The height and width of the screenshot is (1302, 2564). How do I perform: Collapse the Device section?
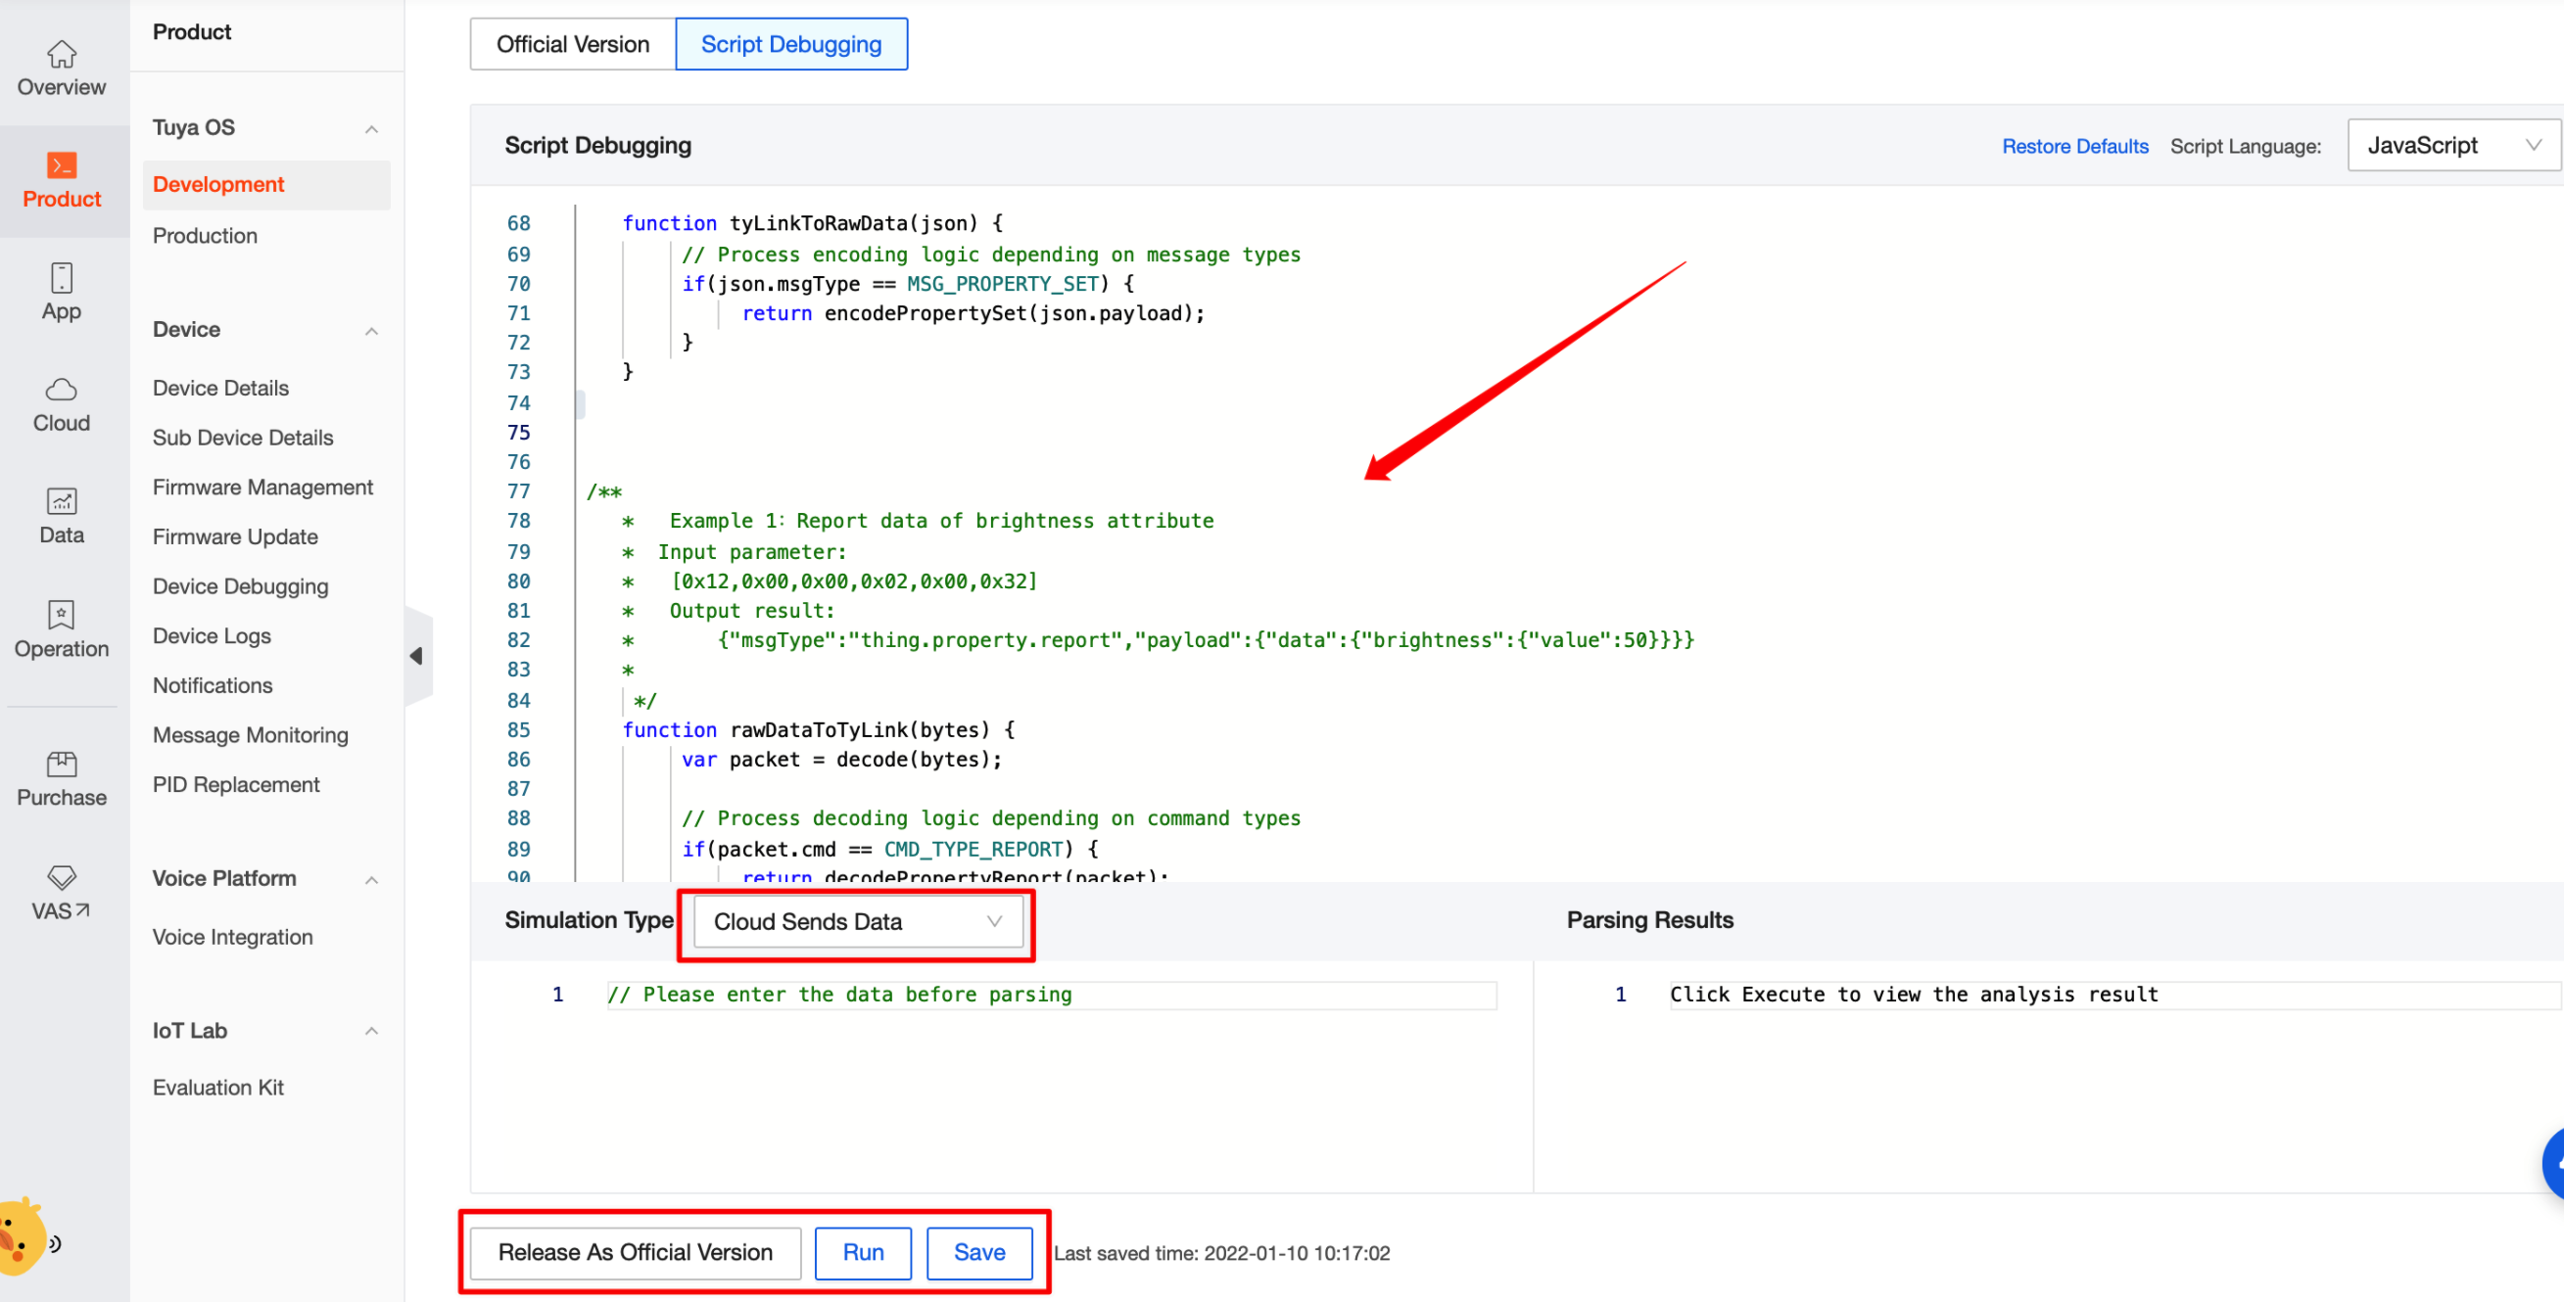tap(371, 330)
